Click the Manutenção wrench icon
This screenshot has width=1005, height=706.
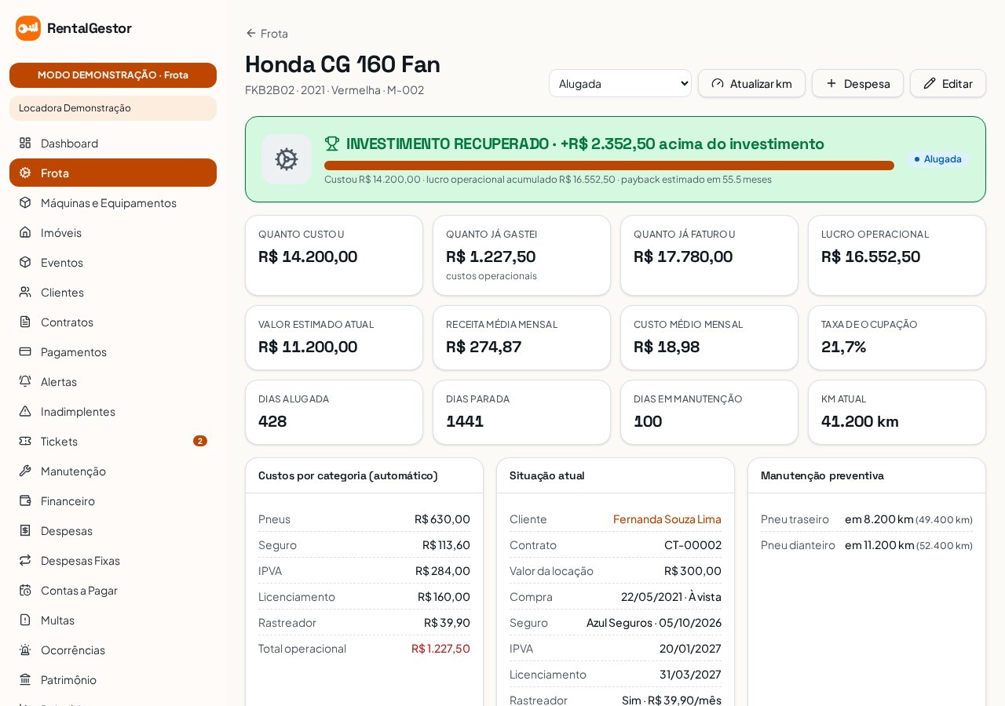point(25,471)
